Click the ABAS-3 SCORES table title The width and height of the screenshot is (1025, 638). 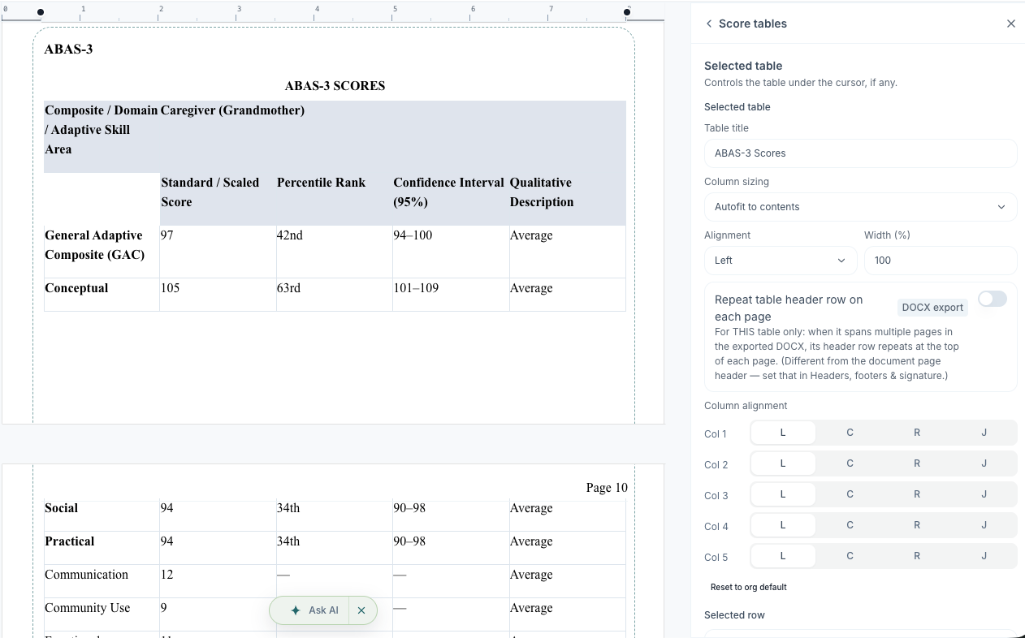tap(335, 86)
